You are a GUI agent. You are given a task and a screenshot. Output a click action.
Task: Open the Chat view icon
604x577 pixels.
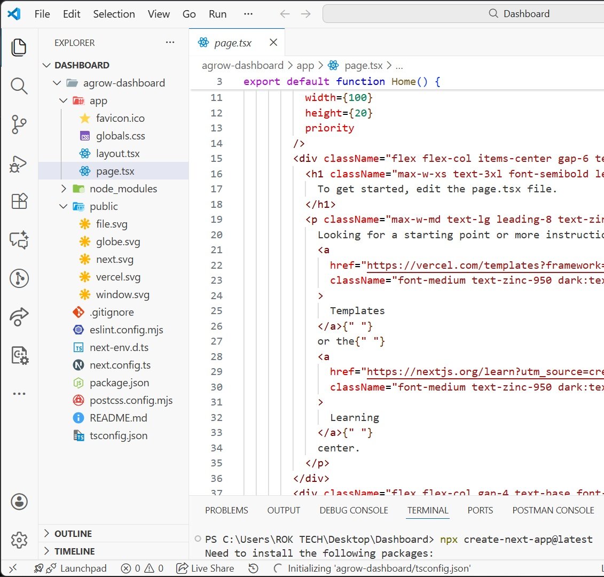[x=19, y=240]
